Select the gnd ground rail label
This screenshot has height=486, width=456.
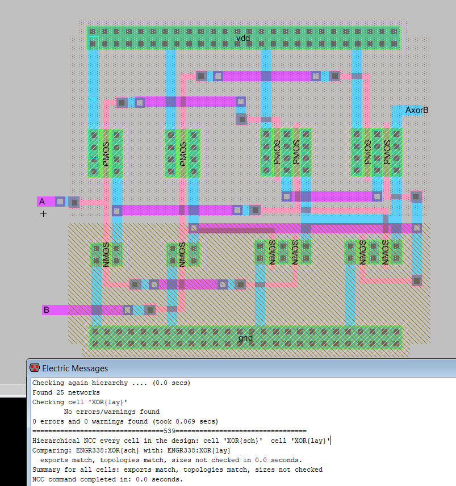click(245, 338)
